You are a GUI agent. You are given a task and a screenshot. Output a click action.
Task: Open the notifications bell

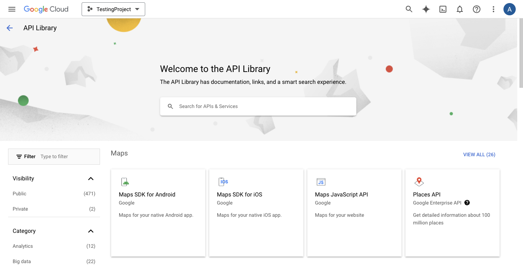(x=460, y=9)
